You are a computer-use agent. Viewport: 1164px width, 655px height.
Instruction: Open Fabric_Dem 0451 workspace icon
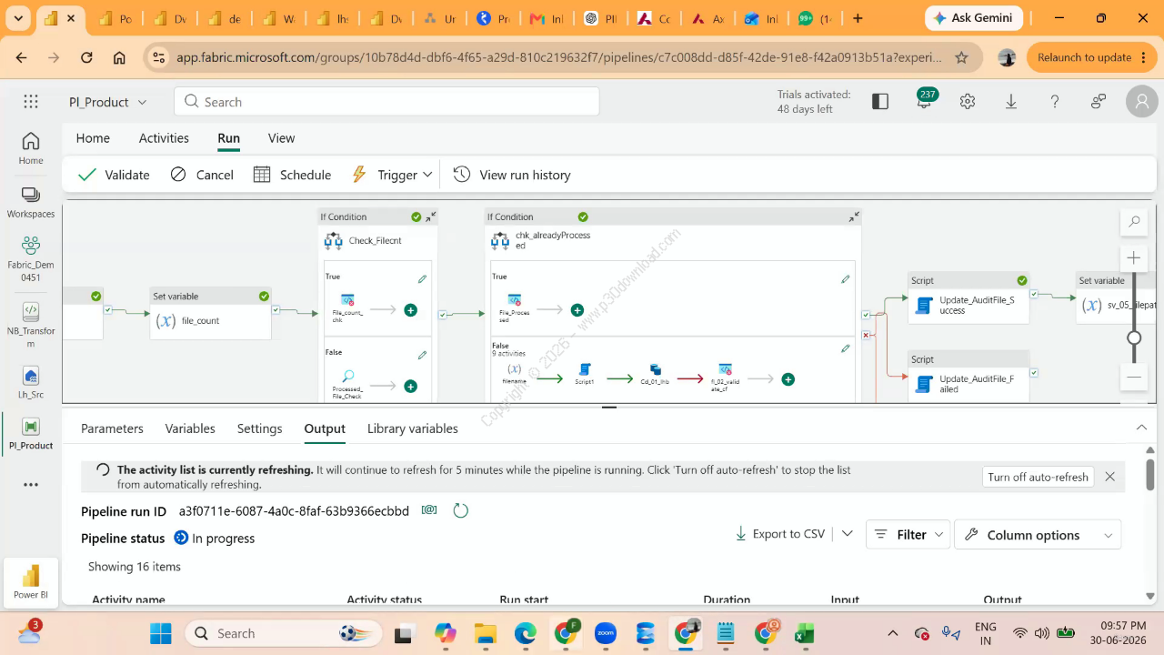[x=31, y=258]
